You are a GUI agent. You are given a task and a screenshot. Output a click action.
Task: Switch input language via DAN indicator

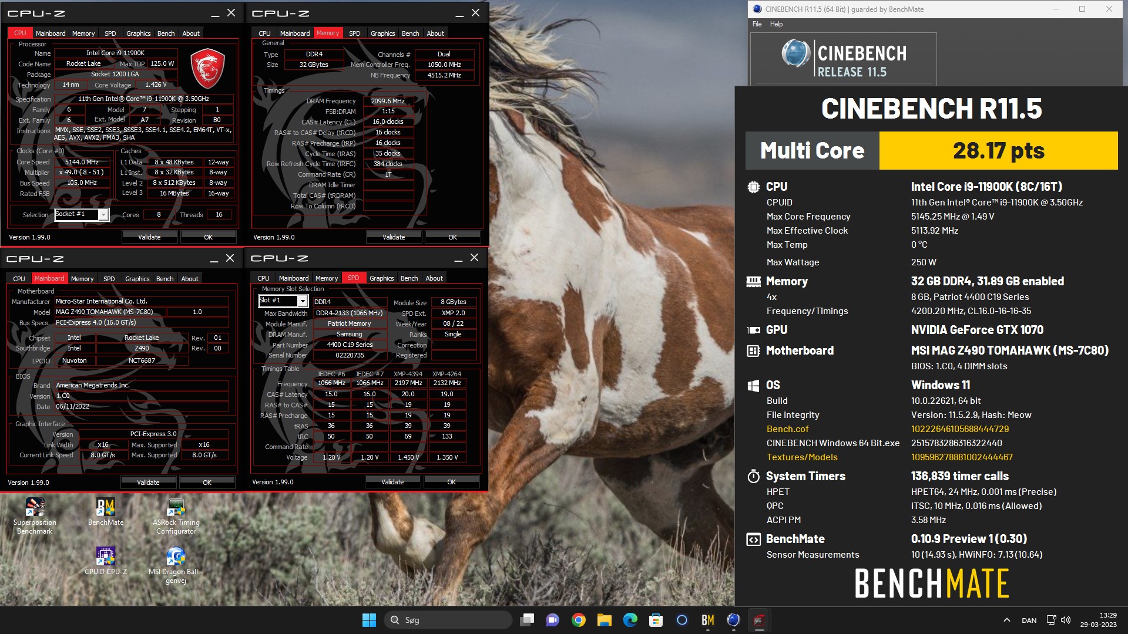pyautogui.click(x=1029, y=620)
